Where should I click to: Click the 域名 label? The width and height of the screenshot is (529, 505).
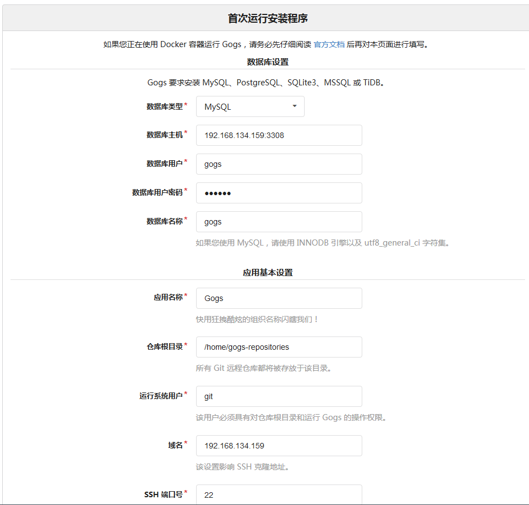tap(176, 445)
